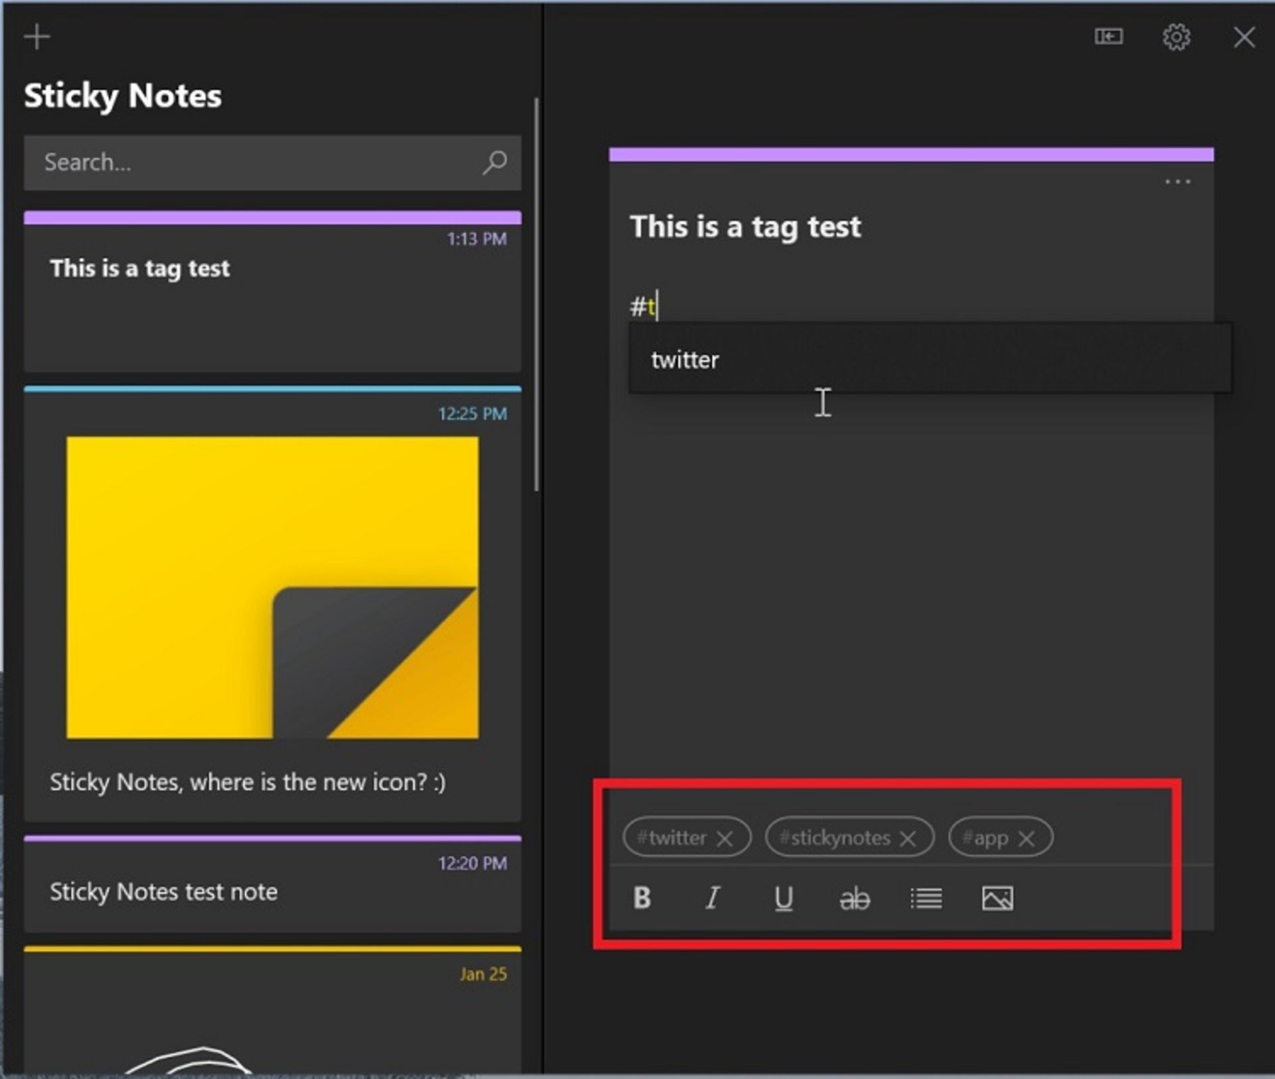This screenshot has width=1275, height=1079.
Task: Open the note's three-dot options menu
Action: (1179, 181)
